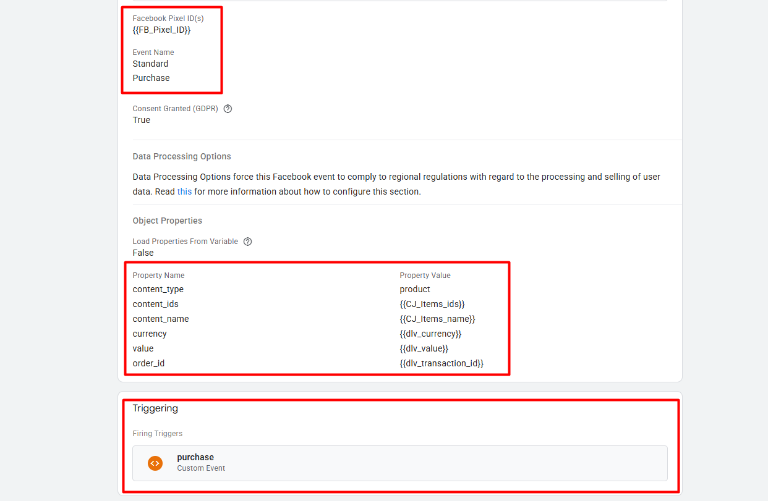Click the Load Properties From Variable help icon
The height and width of the screenshot is (501, 768).
point(247,242)
